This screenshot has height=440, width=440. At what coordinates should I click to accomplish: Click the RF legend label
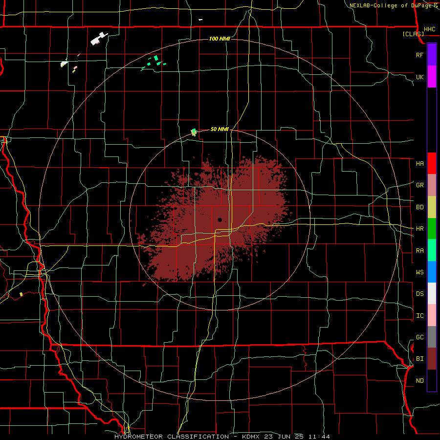tap(419, 55)
